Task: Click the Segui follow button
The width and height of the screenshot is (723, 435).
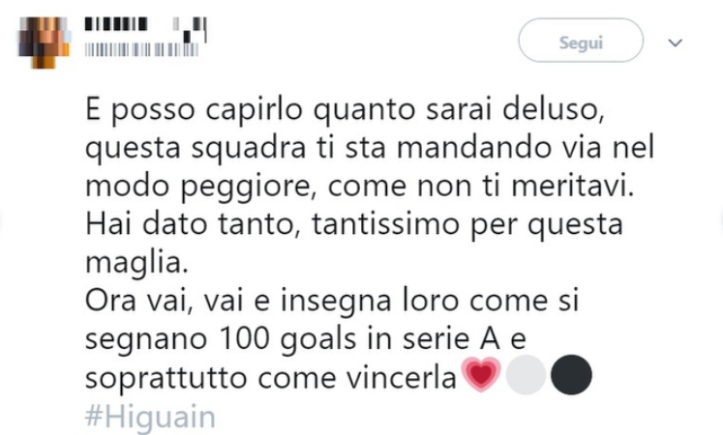Action: [x=581, y=43]
